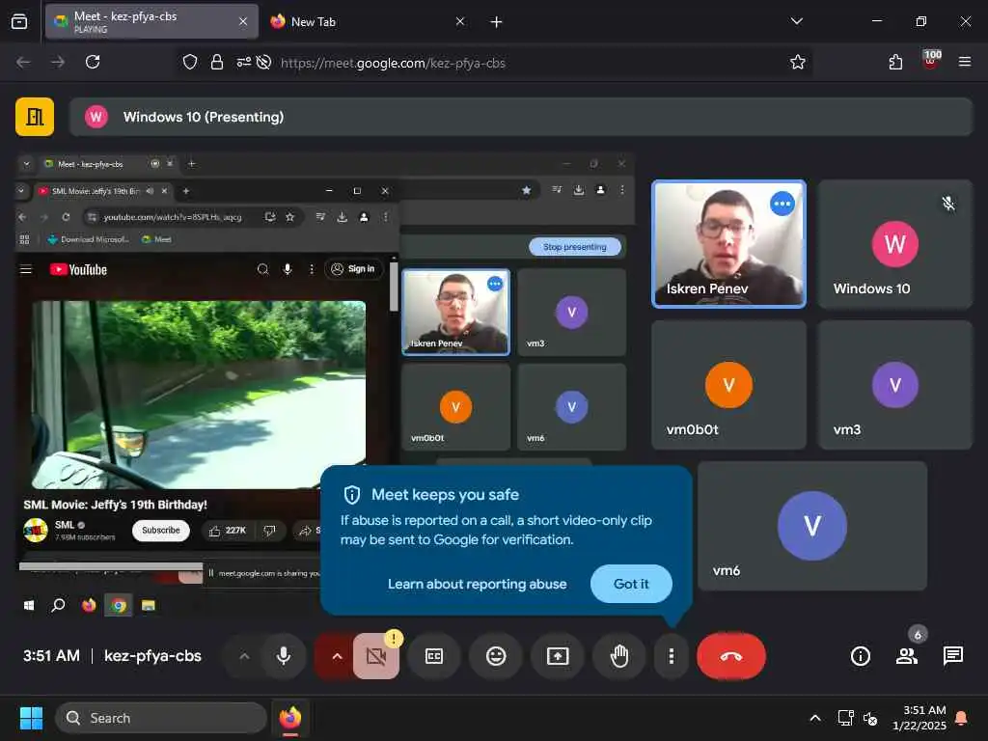Click the YouTube voice search microphone icon

click(288, 269)
